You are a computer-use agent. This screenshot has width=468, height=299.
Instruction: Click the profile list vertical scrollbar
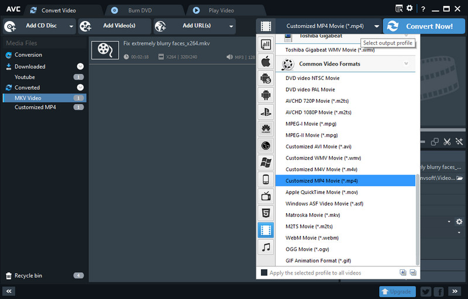[418, 220]
